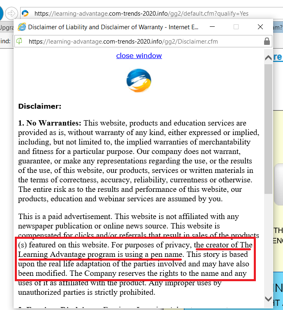Viewport: 283px width, 310px height.
Task: Click the scroll up arrow in popup
Action: (268, 58)
